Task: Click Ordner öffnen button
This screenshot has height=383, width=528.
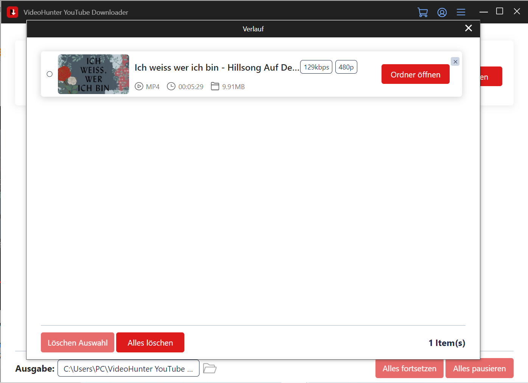Action: click(x=415, y=74)
